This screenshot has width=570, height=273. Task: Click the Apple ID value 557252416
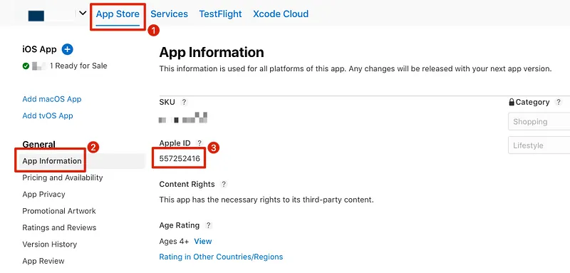(180, 158)
